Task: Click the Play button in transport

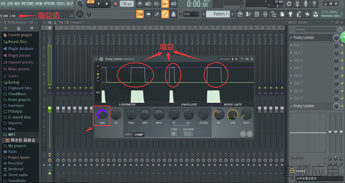Action: (99, 4)
